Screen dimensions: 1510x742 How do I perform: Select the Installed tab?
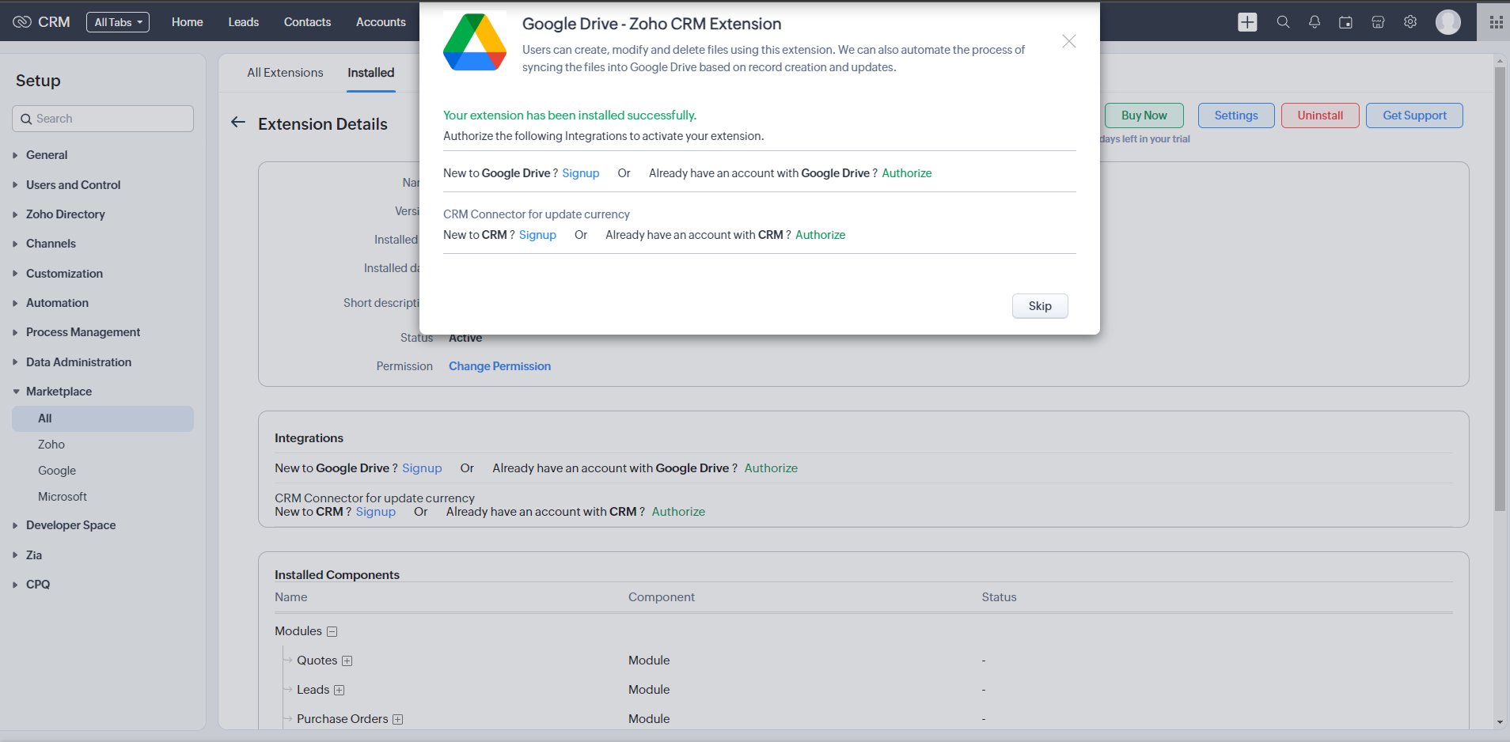(x=371, y=73)
